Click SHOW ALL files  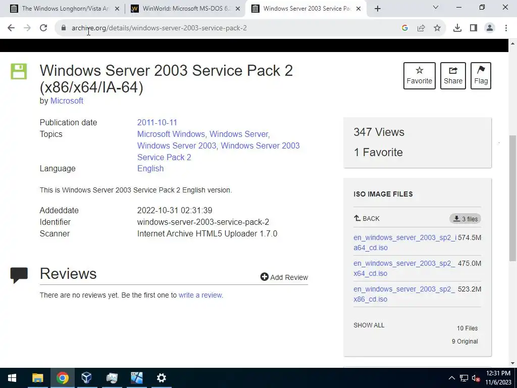point(369,325)
